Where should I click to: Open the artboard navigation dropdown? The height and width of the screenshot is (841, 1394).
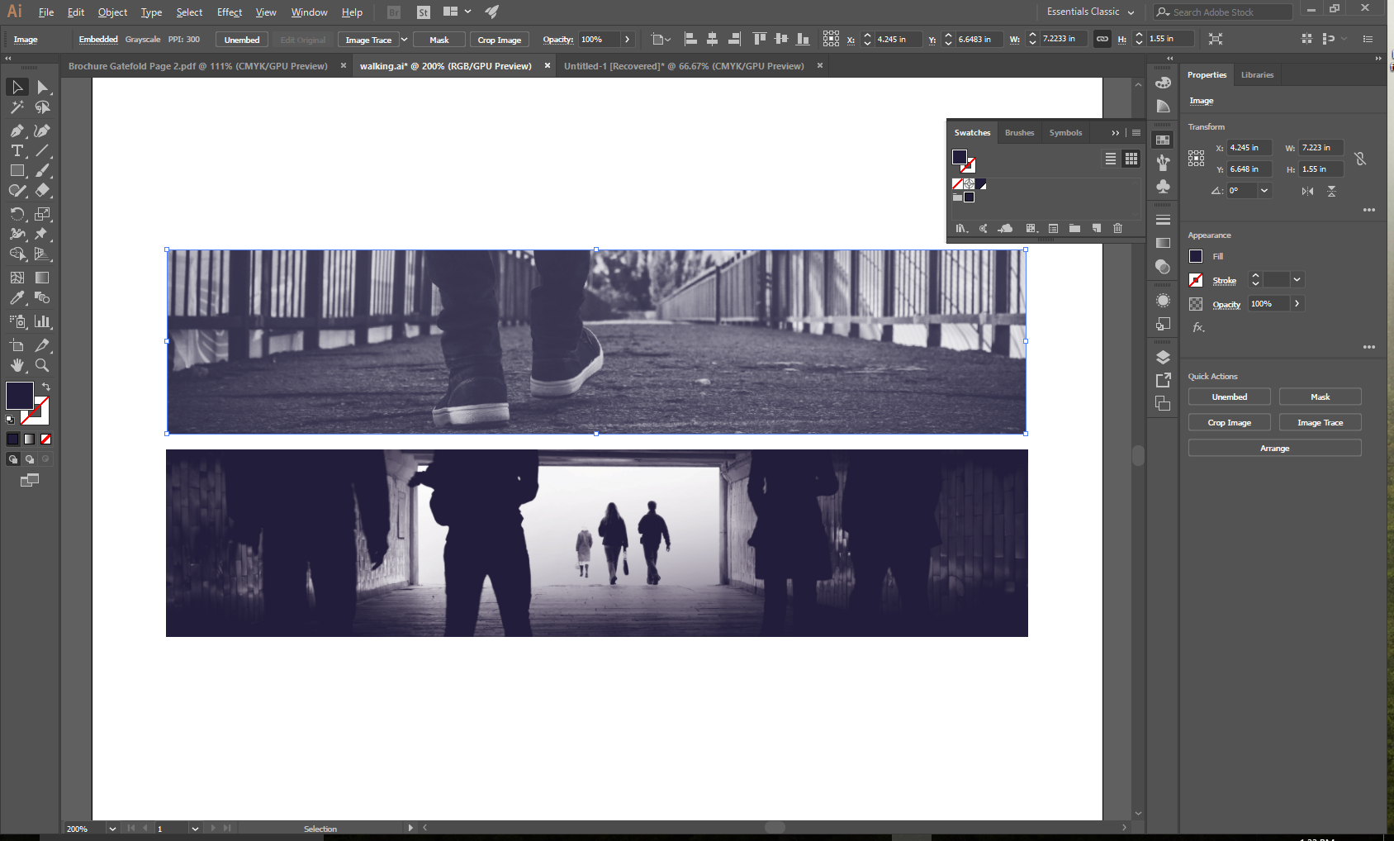coord(195,829)
